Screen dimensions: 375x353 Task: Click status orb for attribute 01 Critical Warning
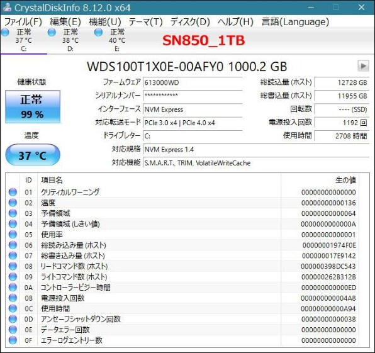click(x=13, y=192)
